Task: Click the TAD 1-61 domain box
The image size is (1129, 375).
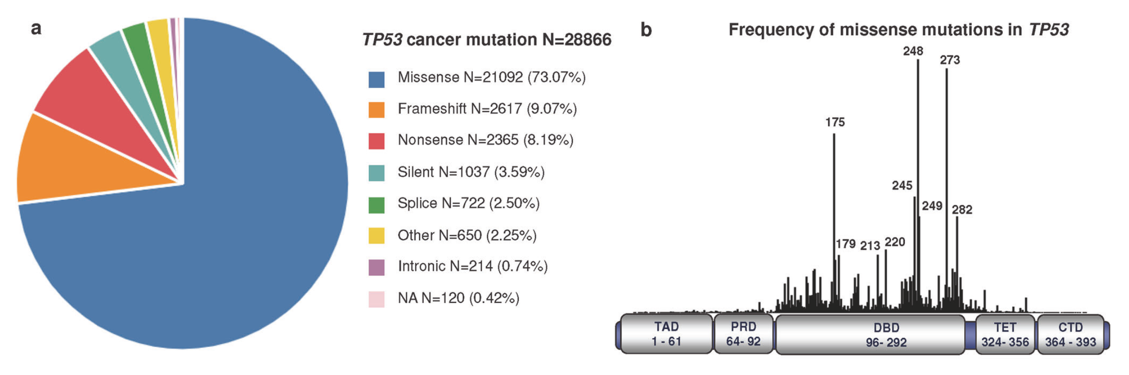Action: (x=666, y=334)
